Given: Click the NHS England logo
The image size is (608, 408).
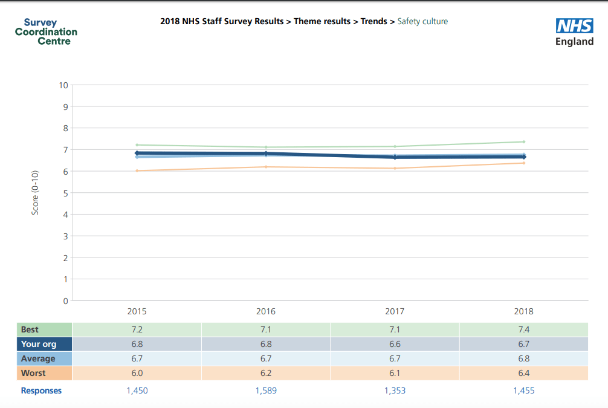Looking at the screenshot, I should pyautogui.click(x=574, y=33).
